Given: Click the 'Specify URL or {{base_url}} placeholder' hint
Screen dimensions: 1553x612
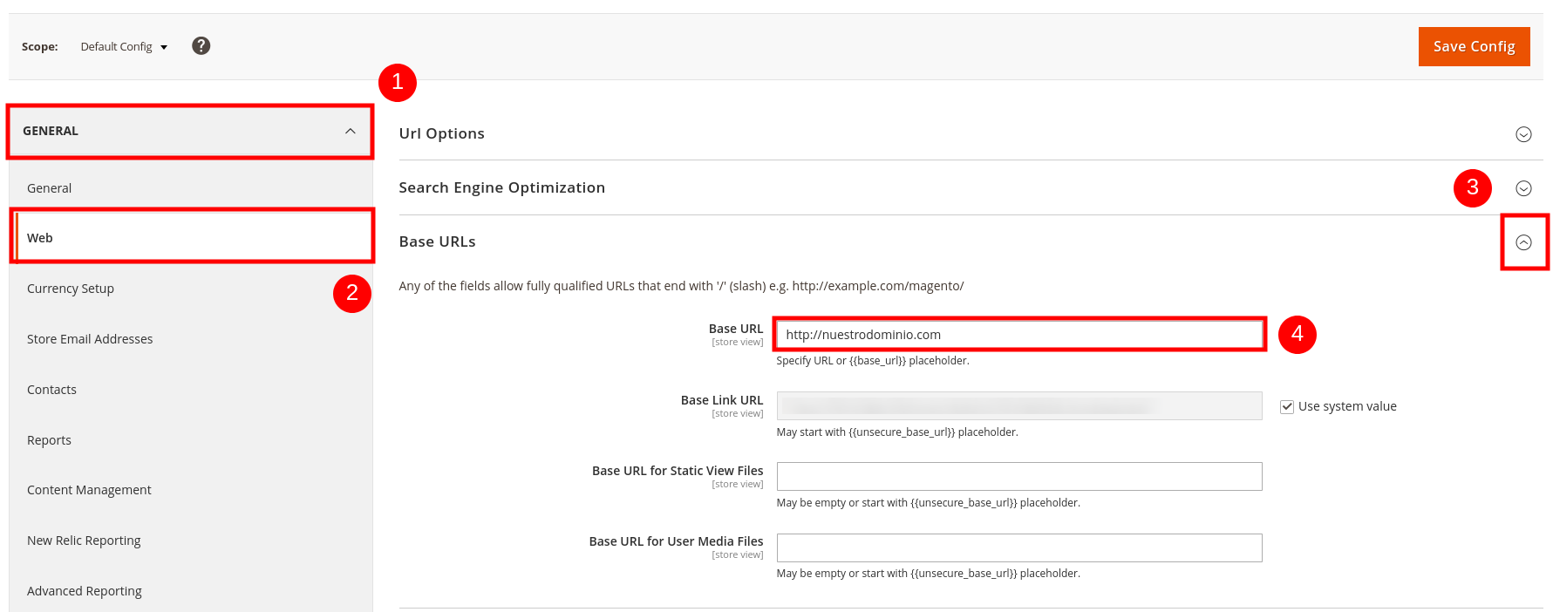Looking at the screenshot, I should pos(873,361).
